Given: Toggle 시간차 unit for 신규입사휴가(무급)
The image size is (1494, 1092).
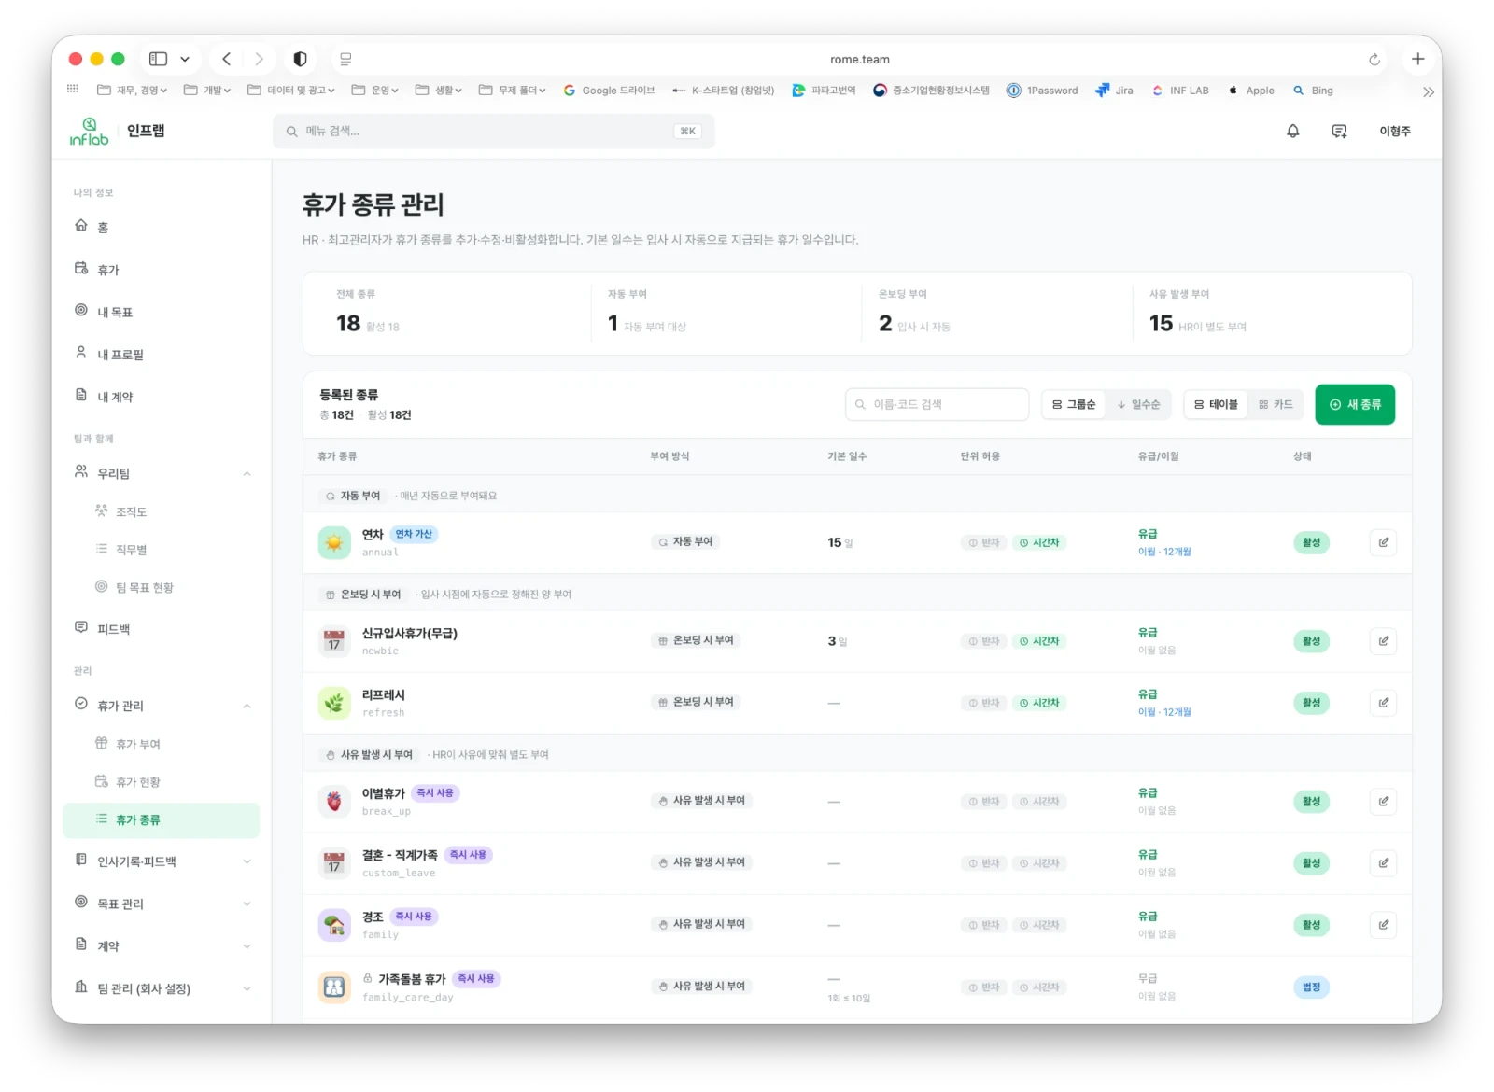Looking at the screenshot, I should (x=1039, y=641).
